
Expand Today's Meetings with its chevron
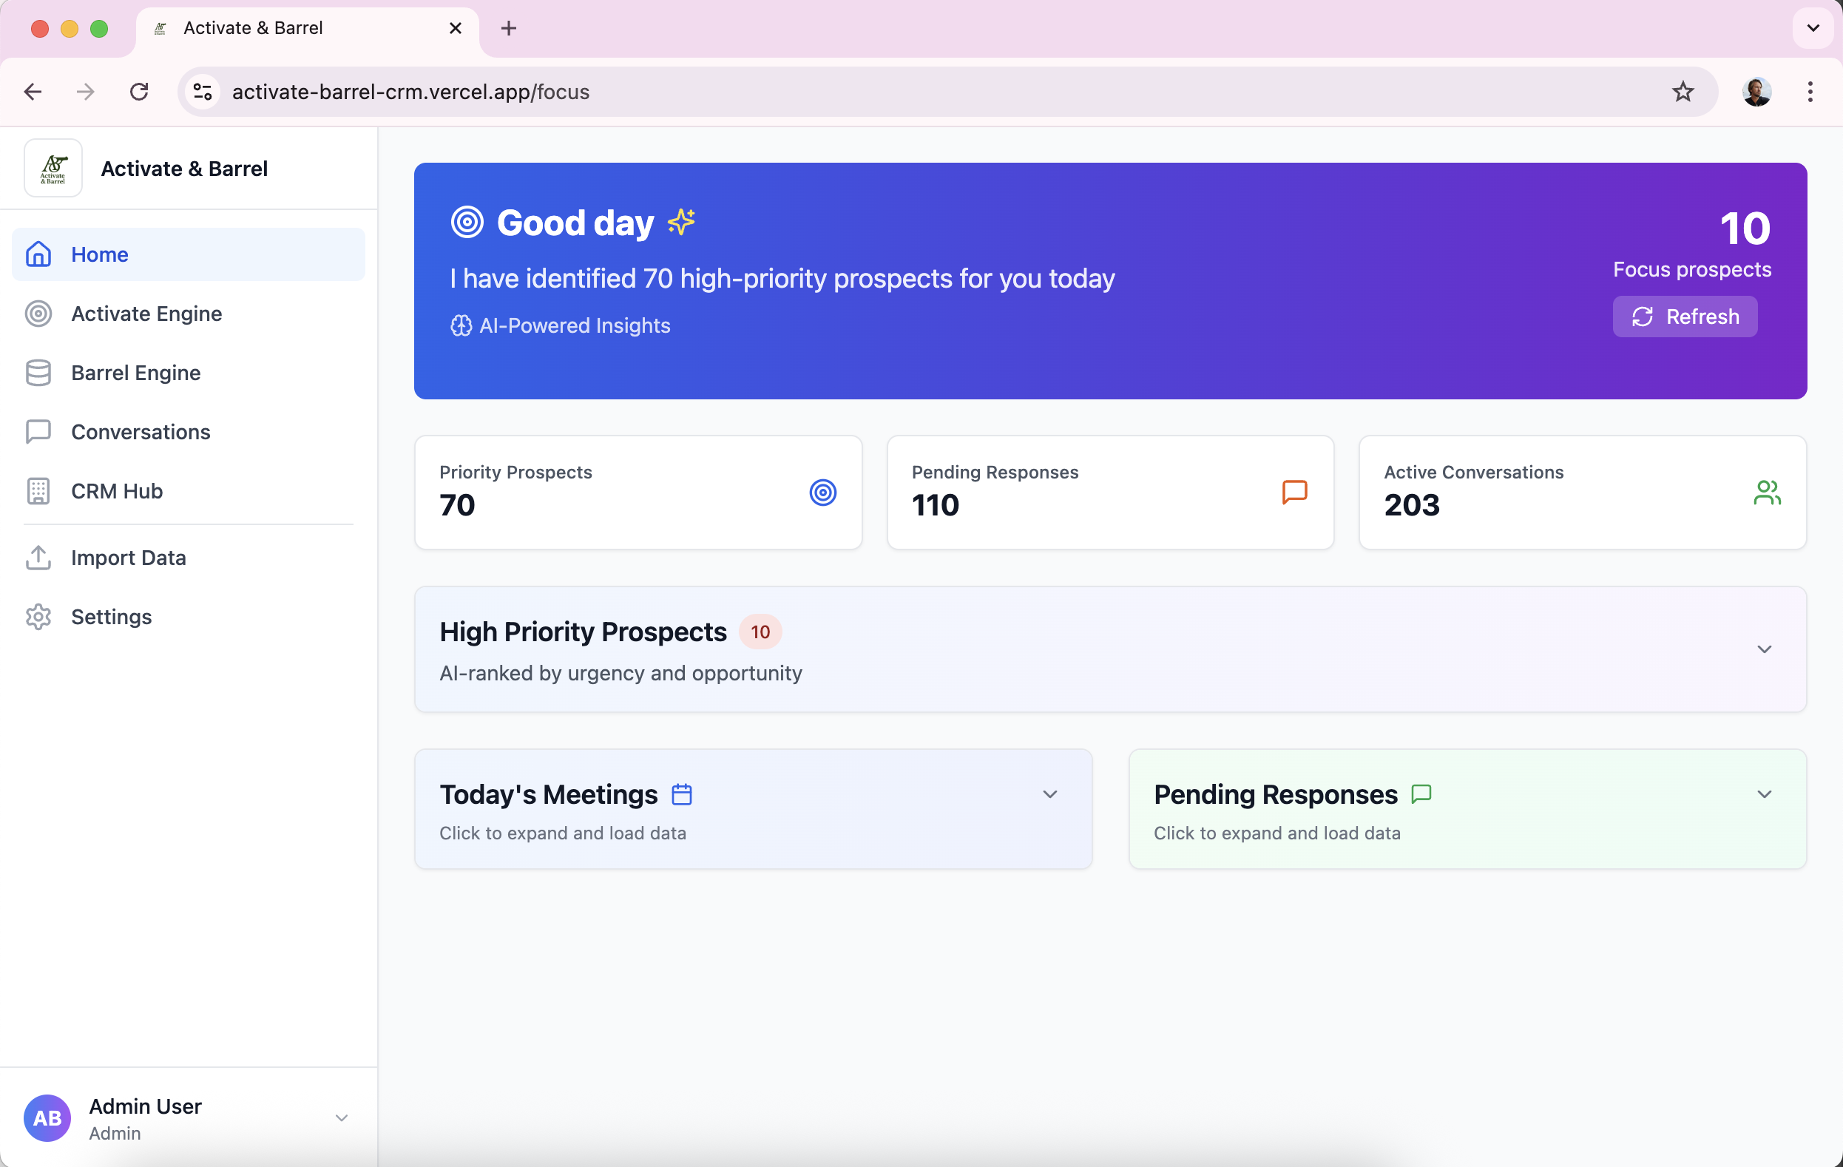click(x=1050, y=794)
